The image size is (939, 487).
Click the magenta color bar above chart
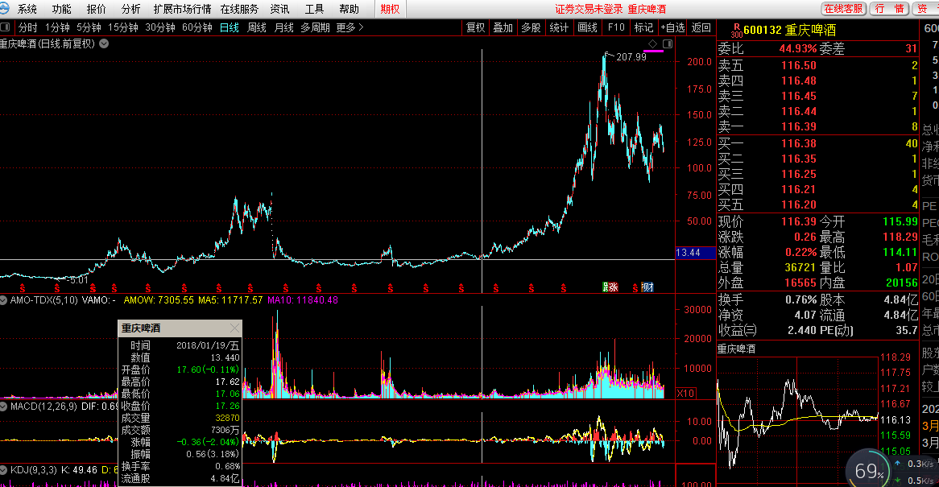click(653, 51)
